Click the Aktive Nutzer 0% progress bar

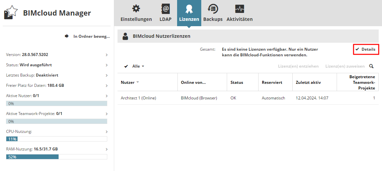point(57,103)
